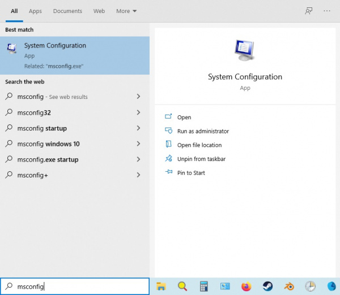
Task: Click the msconfig search input field
Action: tap(79, 287)
